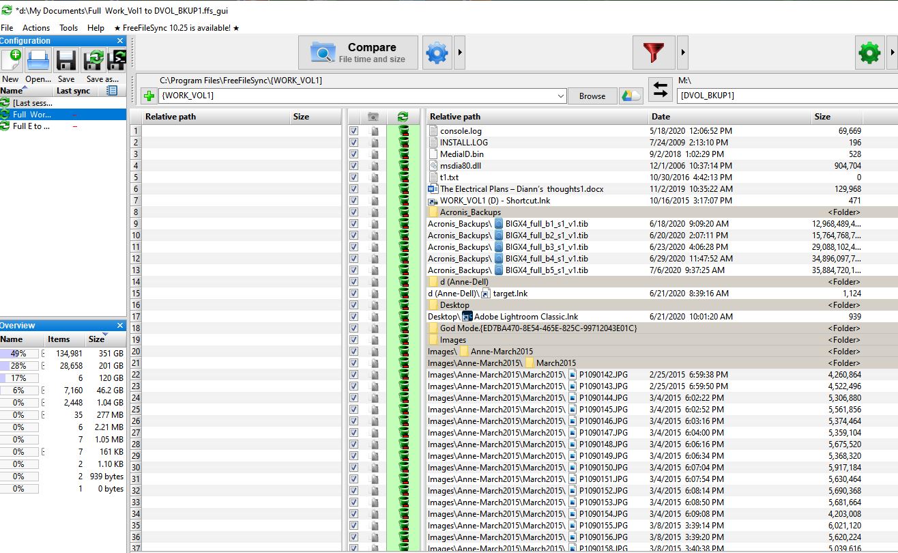Click sync action icon for P1090142.JPG row
Viewport: 898px width, 553px height.
click(x=403, y=375)
